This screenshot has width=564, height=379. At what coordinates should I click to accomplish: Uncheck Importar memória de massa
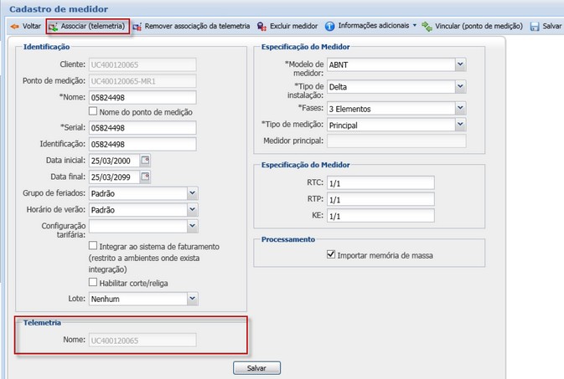pyautogui.click(x=332, y=255)
